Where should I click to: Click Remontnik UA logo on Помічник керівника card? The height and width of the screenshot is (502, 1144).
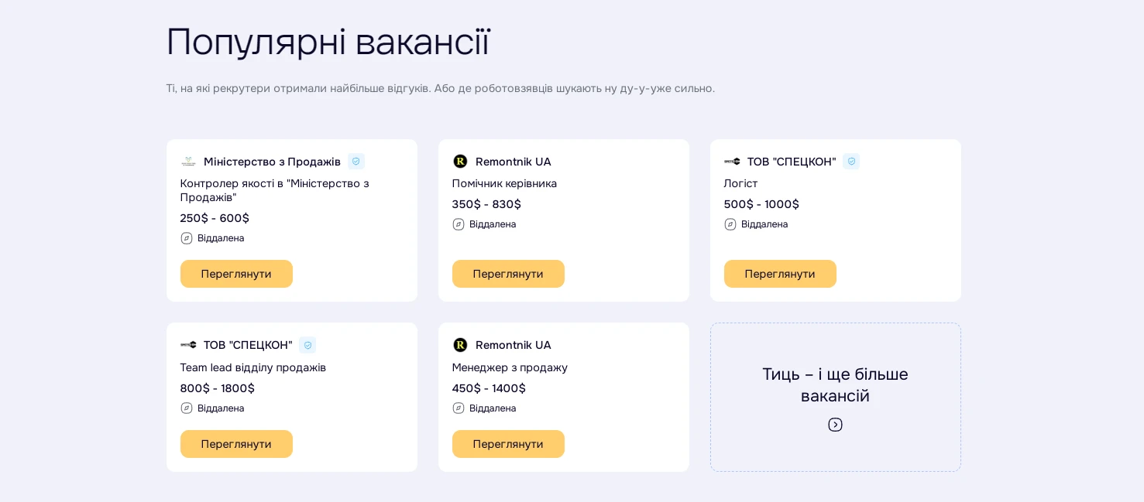(460, 162)
